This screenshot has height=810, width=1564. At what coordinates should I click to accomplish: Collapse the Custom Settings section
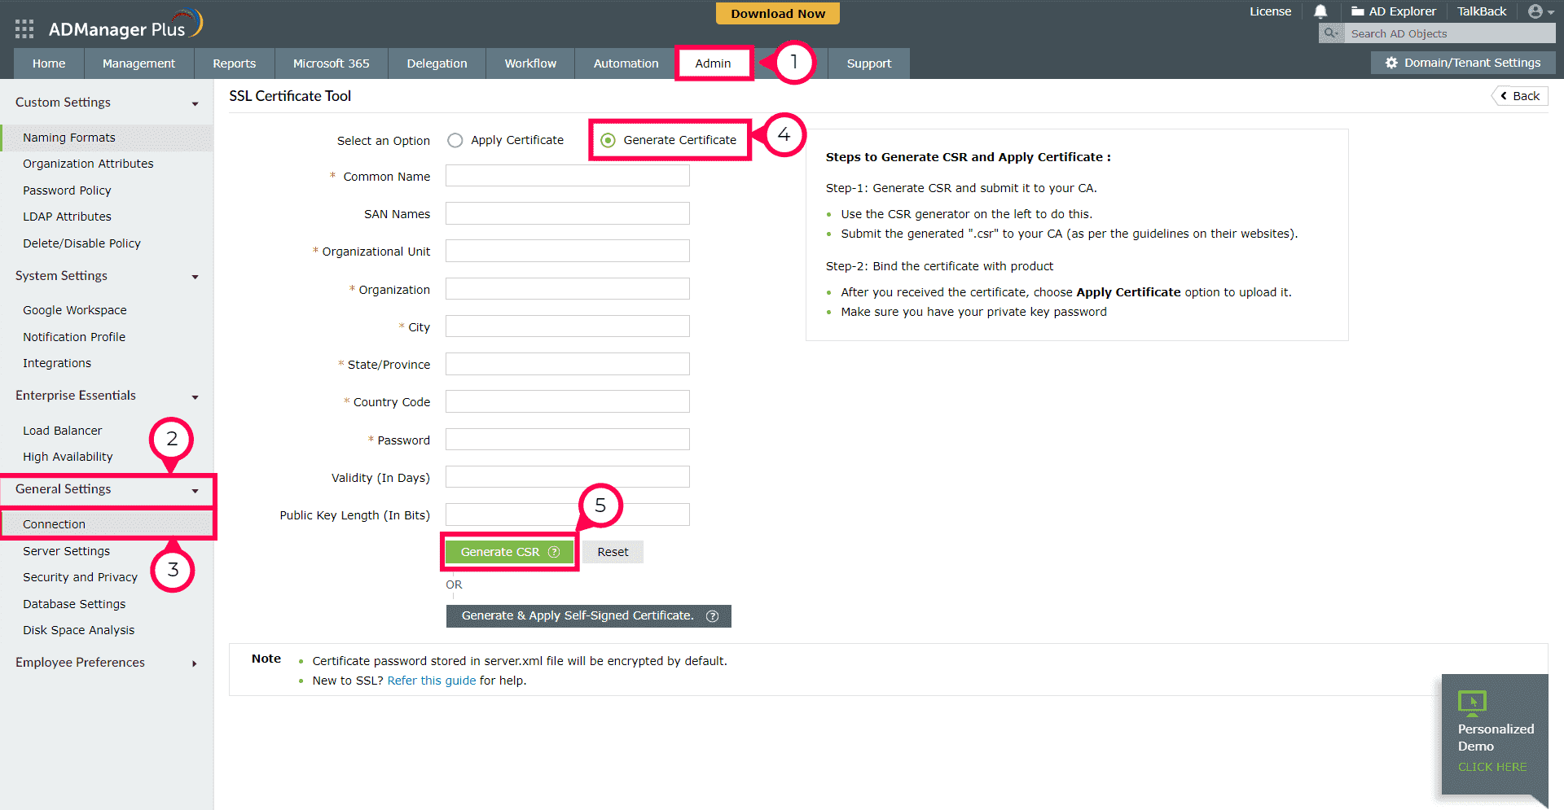pos(195,103)
